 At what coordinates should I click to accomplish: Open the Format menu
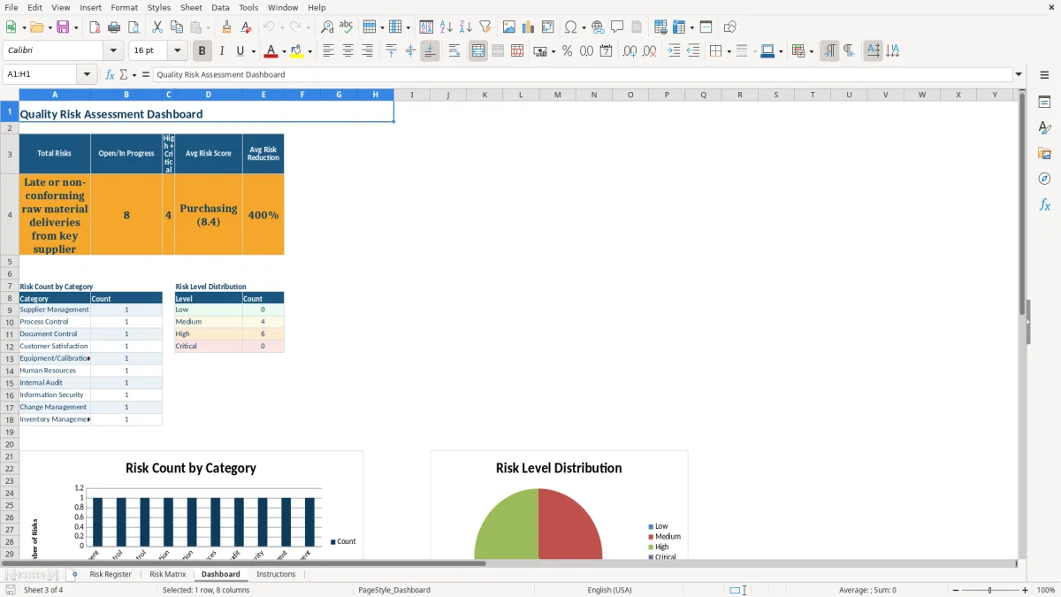click(x=124, y=7)
